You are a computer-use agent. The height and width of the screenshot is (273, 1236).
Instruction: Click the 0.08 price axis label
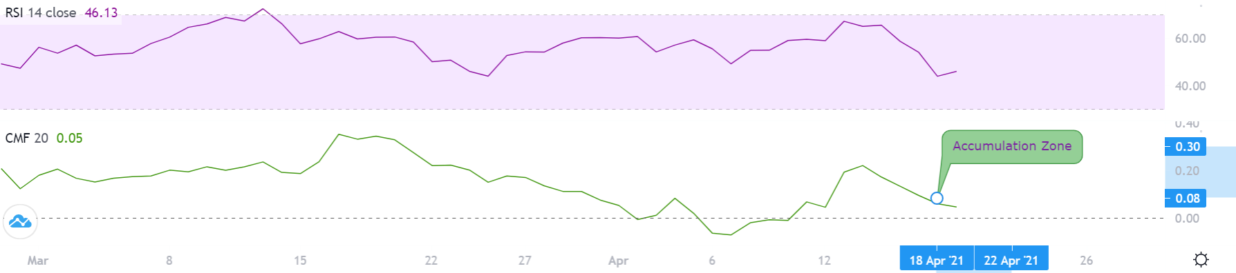(x=1187, y=199)
